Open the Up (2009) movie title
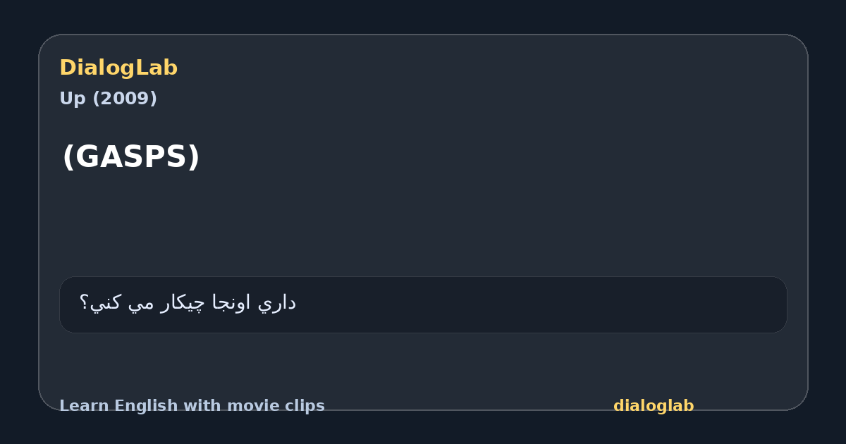The image size is (846, 444). 108,99
